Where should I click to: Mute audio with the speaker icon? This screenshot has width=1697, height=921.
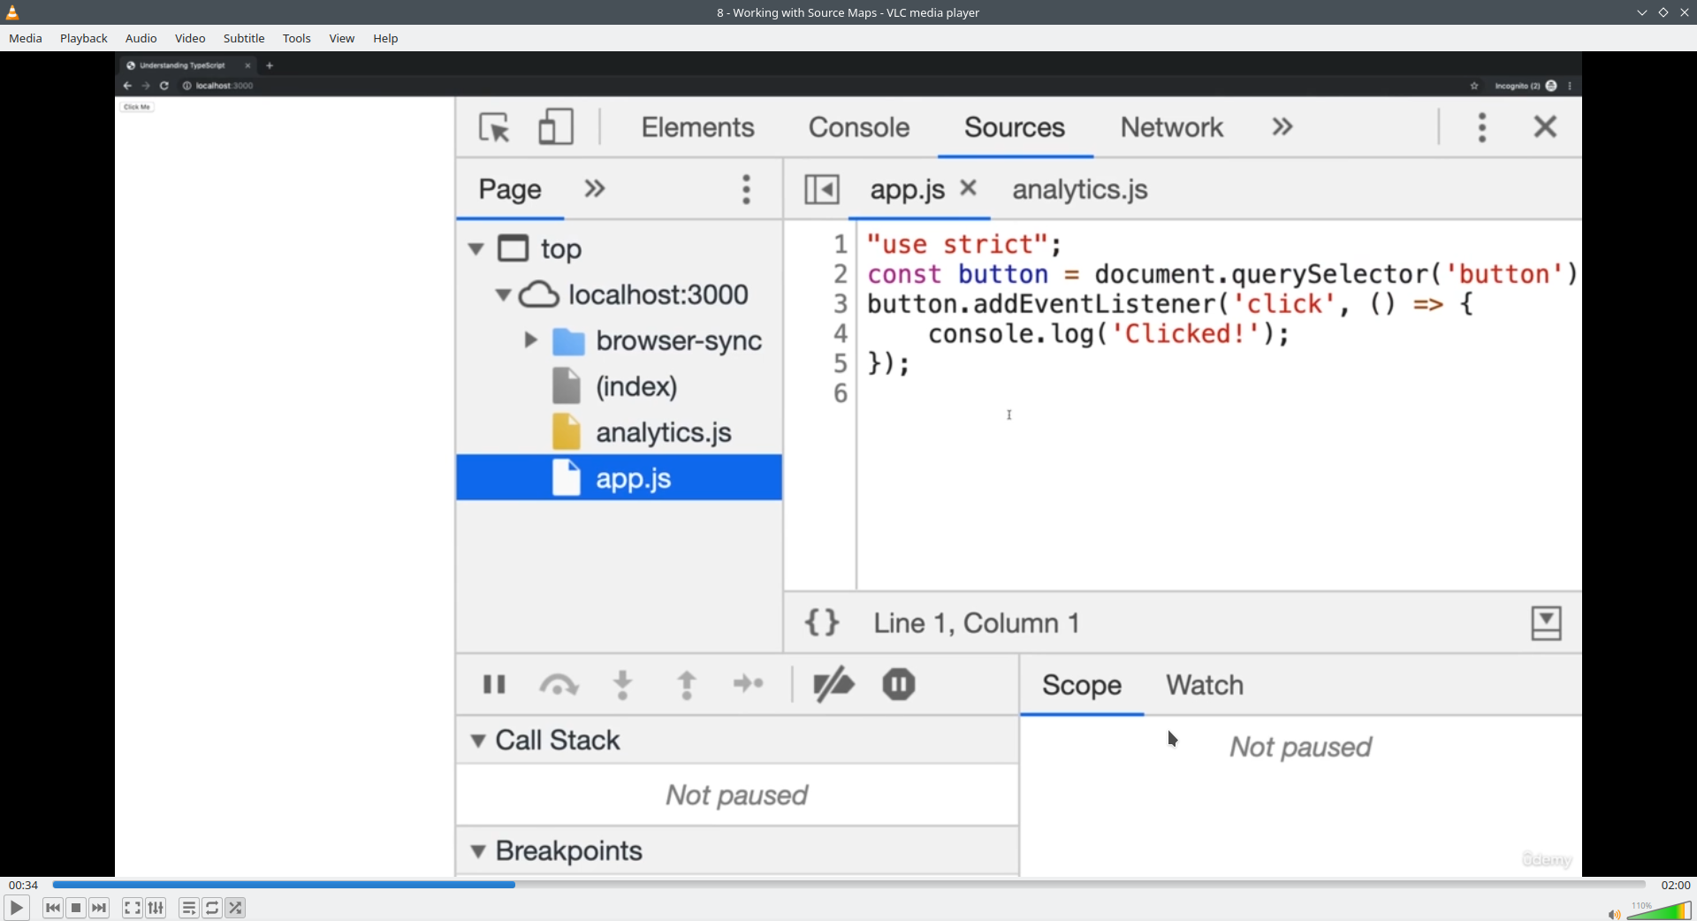click(1614, 914)
